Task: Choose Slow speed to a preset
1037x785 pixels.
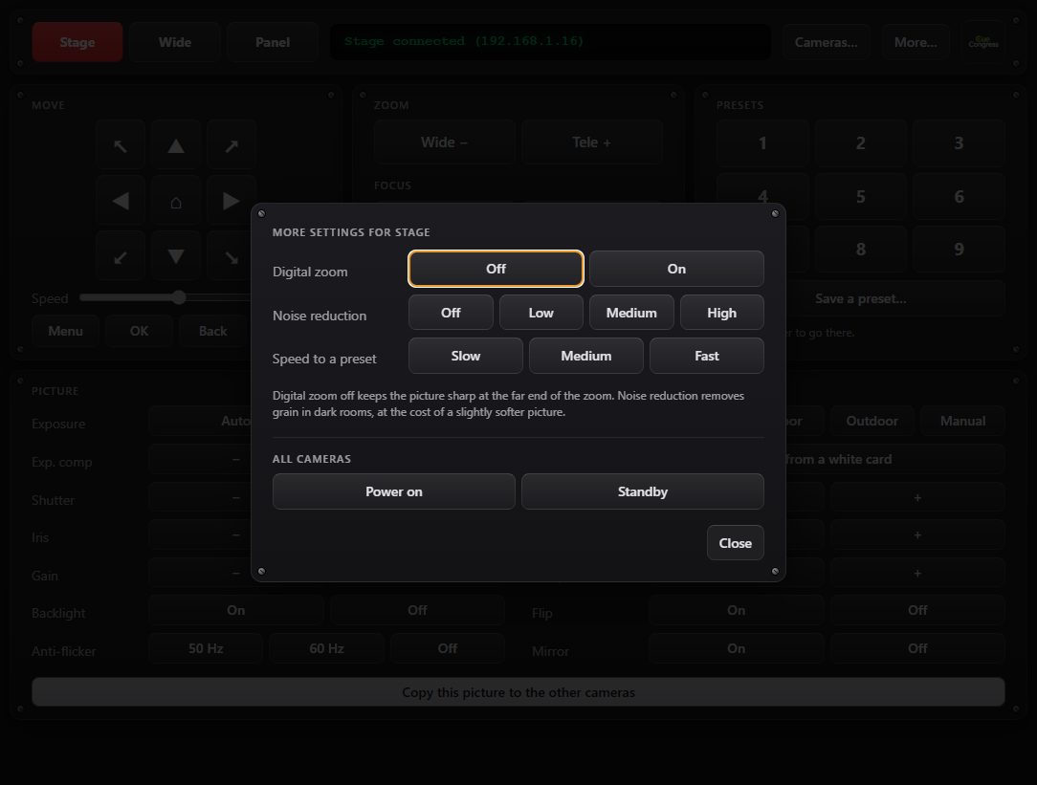Action: (466, 356)
